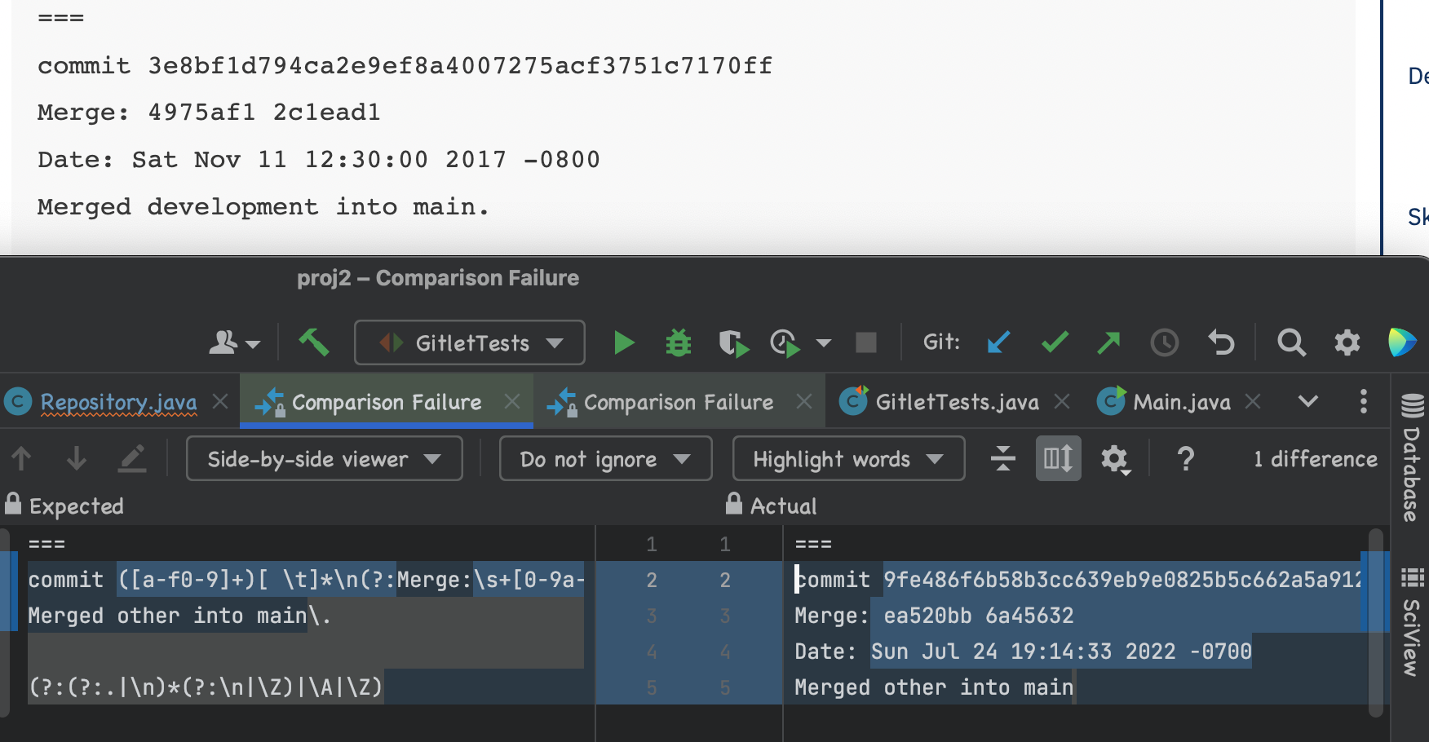This screenshot has width=1429, height=742.
Task: Commit changes with Git checkmark
Action: pos(1055,343)
